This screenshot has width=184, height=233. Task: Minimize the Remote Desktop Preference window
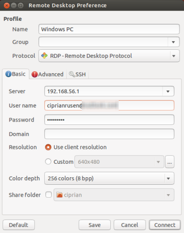coord(14,5)
